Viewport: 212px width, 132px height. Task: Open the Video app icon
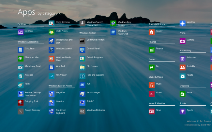click(x=152, y=94)
